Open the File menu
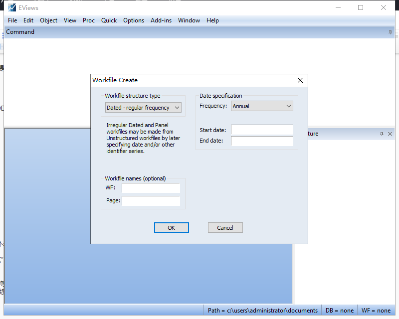This screenshot has width=399, height=319. (x=12, y=20)
